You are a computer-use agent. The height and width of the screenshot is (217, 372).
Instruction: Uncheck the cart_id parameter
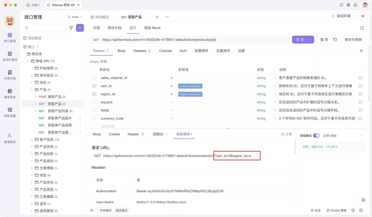94,86
